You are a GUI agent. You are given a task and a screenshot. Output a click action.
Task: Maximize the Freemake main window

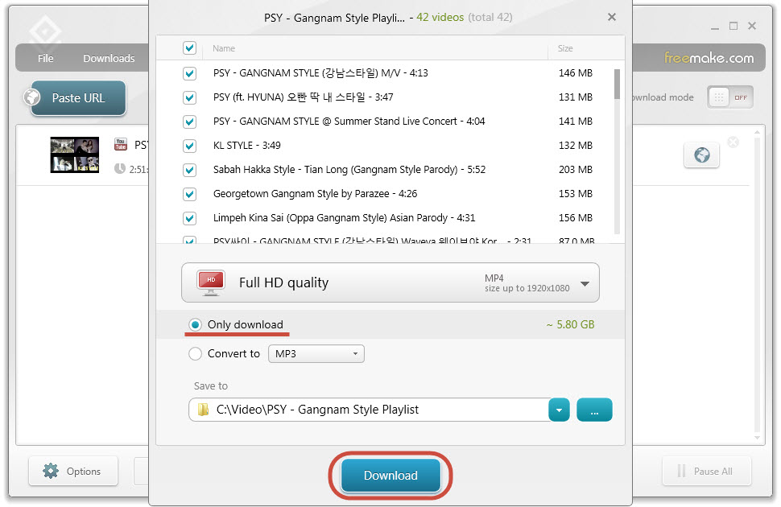tap(733, 26)
